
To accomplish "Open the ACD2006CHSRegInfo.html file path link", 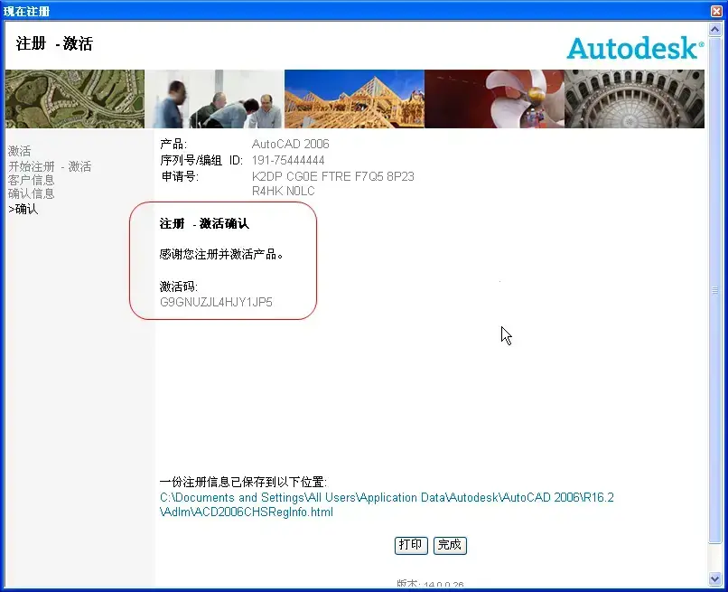I will point(387,504).
